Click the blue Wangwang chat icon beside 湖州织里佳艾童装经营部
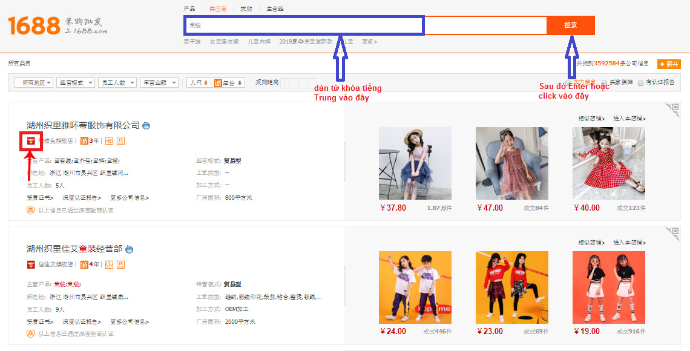Image resolution: width=690 pixels, height=351 pixels. [129, 249]
